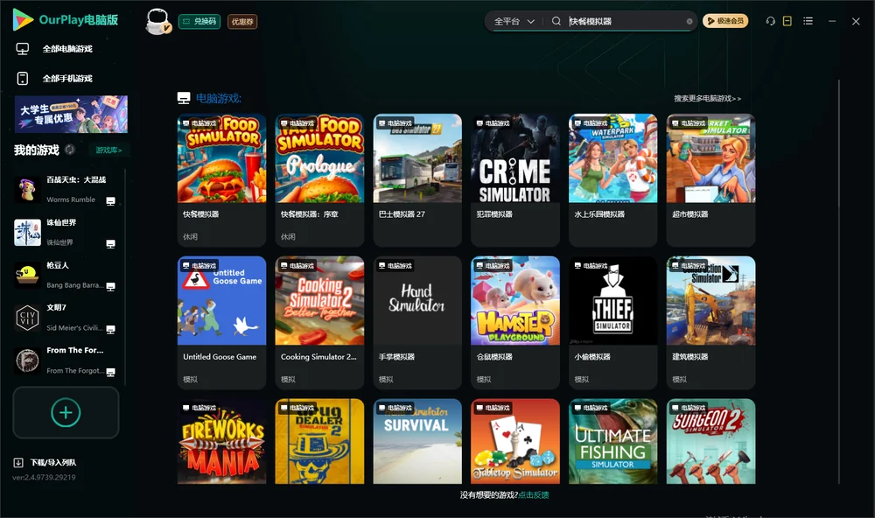The image size is (875, 518).
Task: Open 水上乐园模拟器 game card
Action: [612, 180]
